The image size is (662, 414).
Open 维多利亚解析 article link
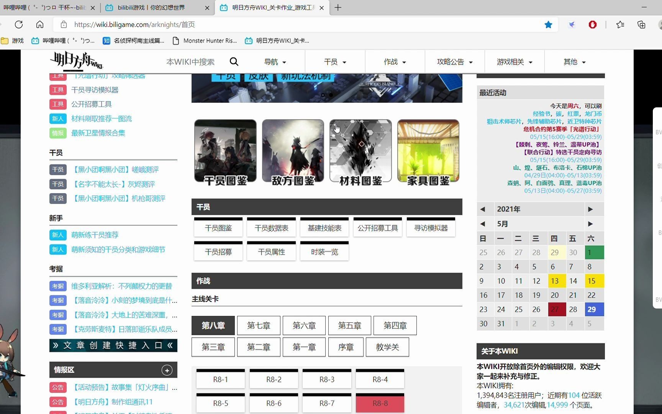(122, 286)
